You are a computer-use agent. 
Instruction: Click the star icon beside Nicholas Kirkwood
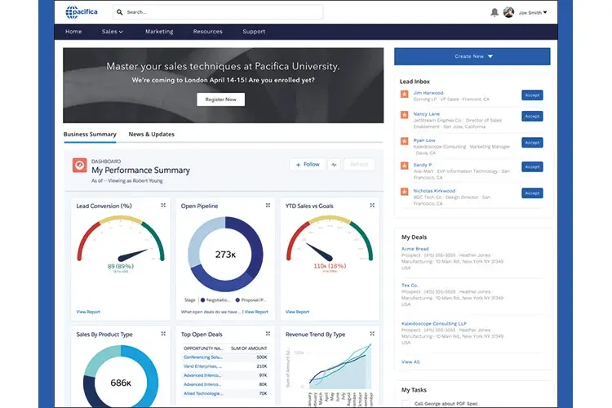click(x=405, y=192)
